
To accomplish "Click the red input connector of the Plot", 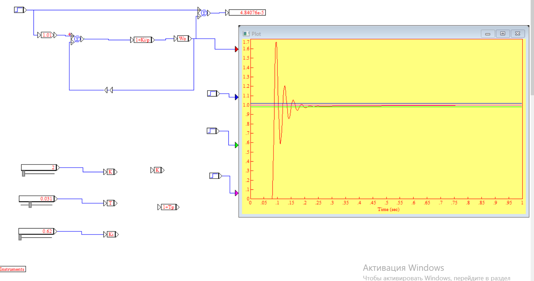I will coord(237,49).
